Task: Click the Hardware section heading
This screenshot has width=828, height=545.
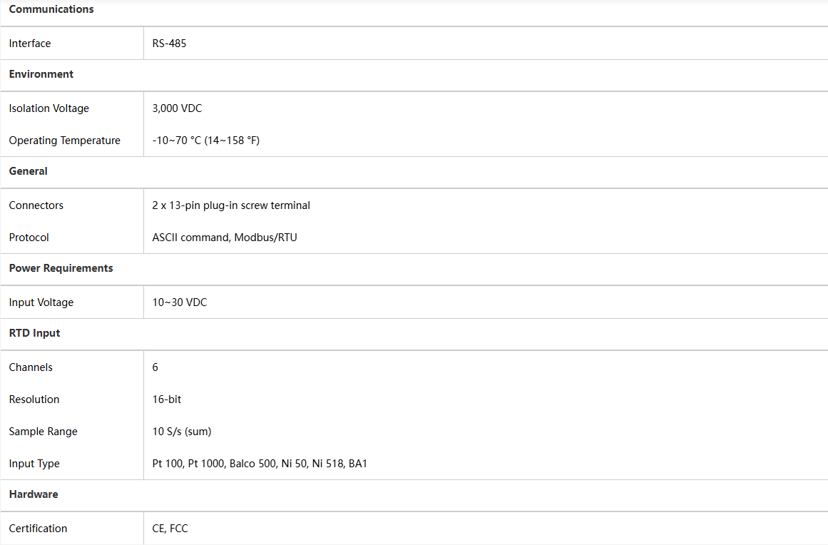Action: tap(34, 494)
